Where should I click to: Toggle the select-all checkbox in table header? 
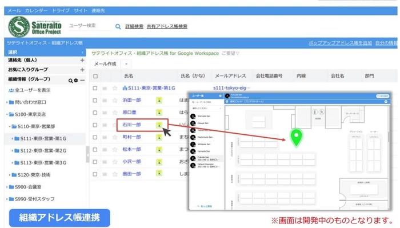[x=95, y=76]
